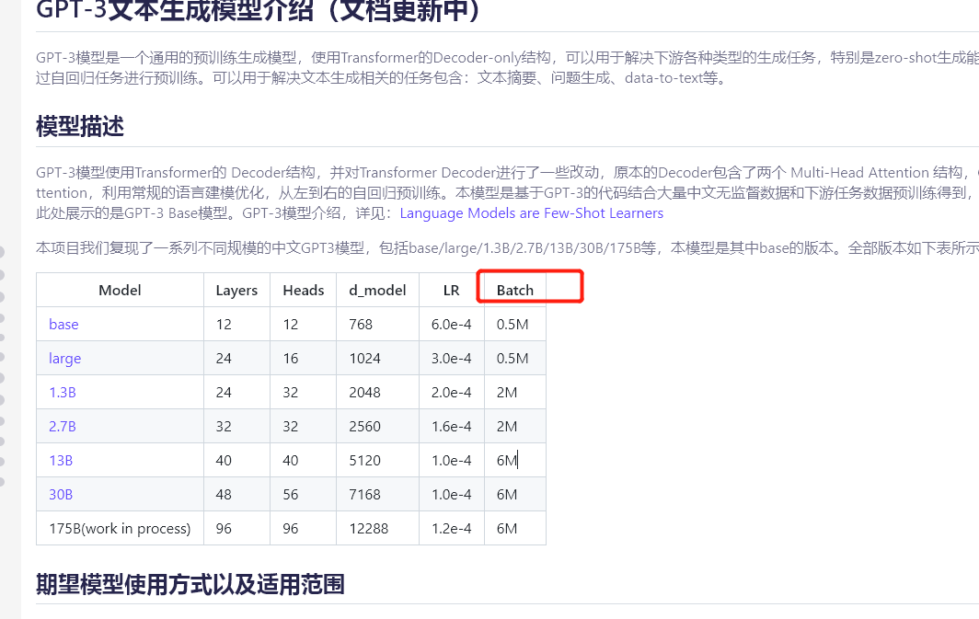This screenshot has height=619, width=979.
Task: Select Layers value 48 in 30B row
Action: coord(224,495)
